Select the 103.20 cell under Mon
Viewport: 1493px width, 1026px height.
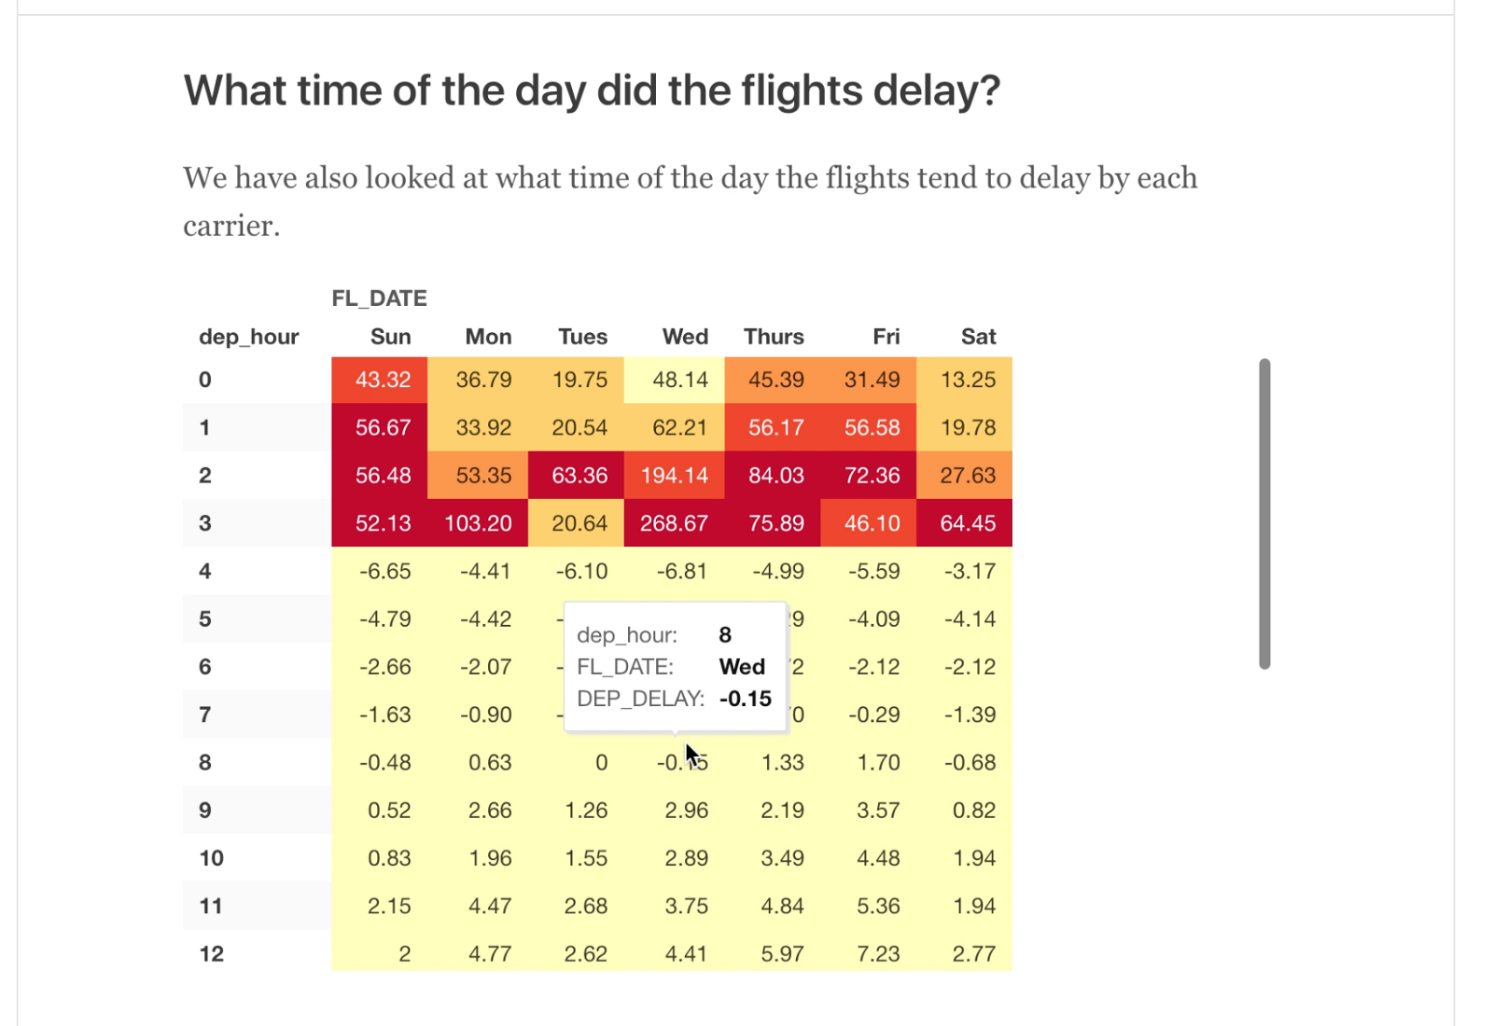[x=478, y=523]
